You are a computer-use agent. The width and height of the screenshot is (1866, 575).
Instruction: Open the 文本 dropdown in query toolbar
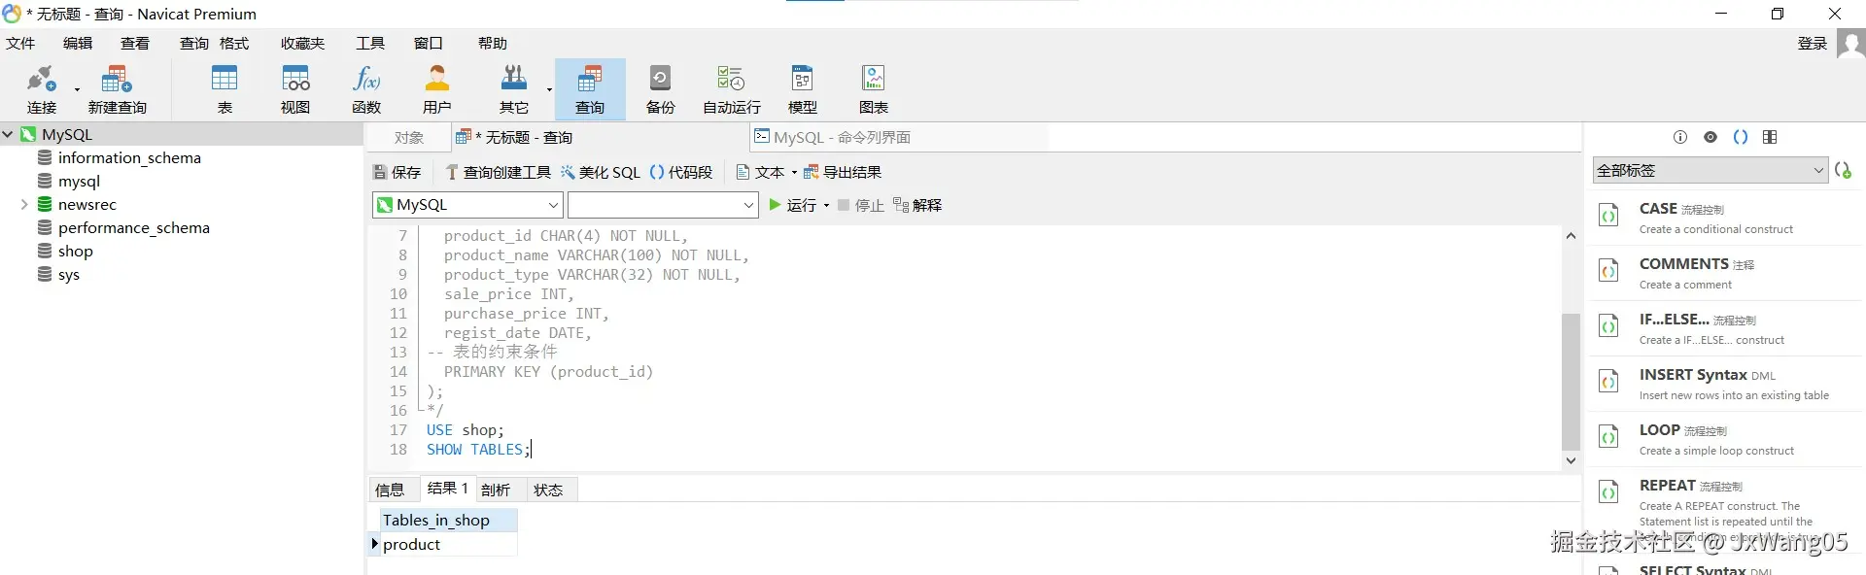pos(767,172)
